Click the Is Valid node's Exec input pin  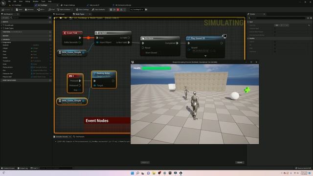(x=97, y=38)
